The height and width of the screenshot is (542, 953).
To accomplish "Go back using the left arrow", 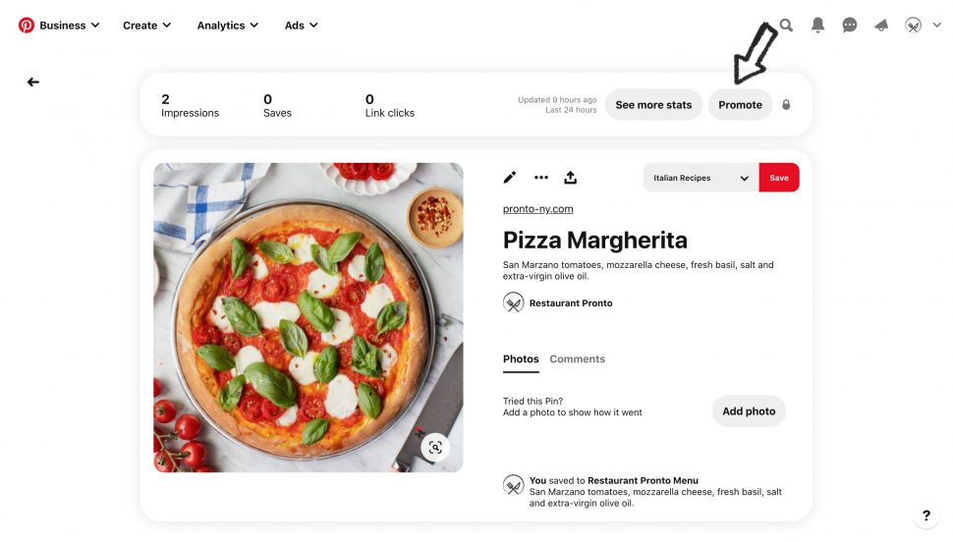I will pos(33,82).
